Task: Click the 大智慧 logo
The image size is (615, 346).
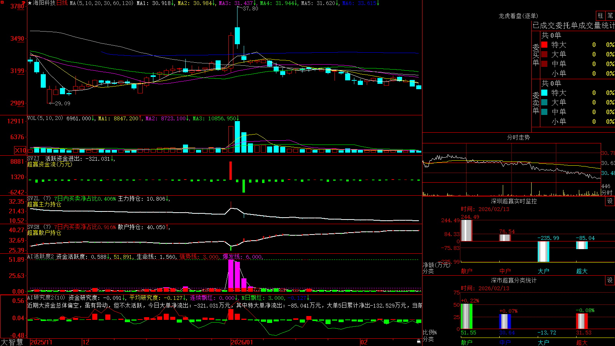Action: click(12, 342)
